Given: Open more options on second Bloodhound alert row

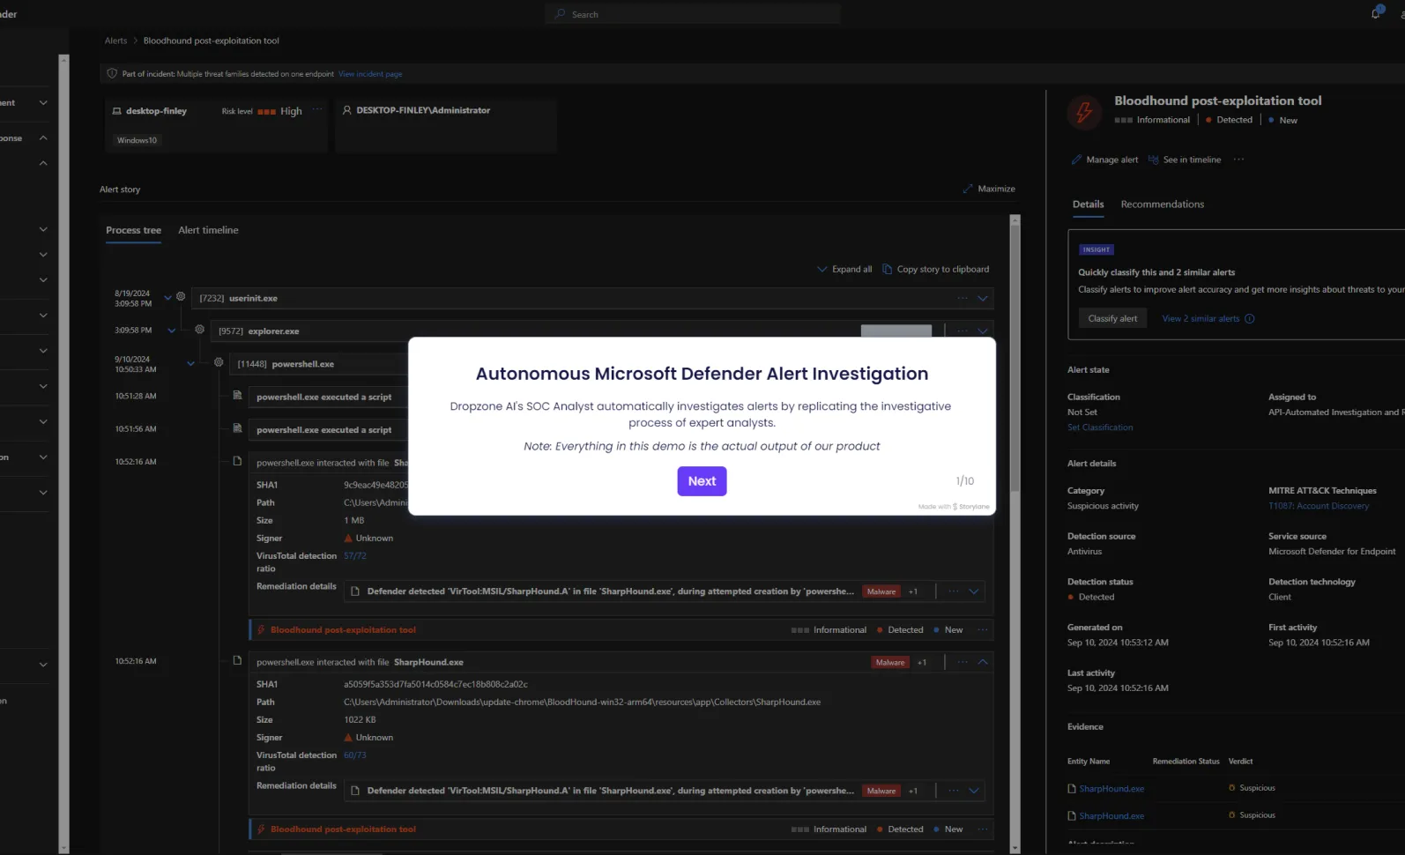Looking at the screenshot, I should pyautogui.click(x=982, y=829).
